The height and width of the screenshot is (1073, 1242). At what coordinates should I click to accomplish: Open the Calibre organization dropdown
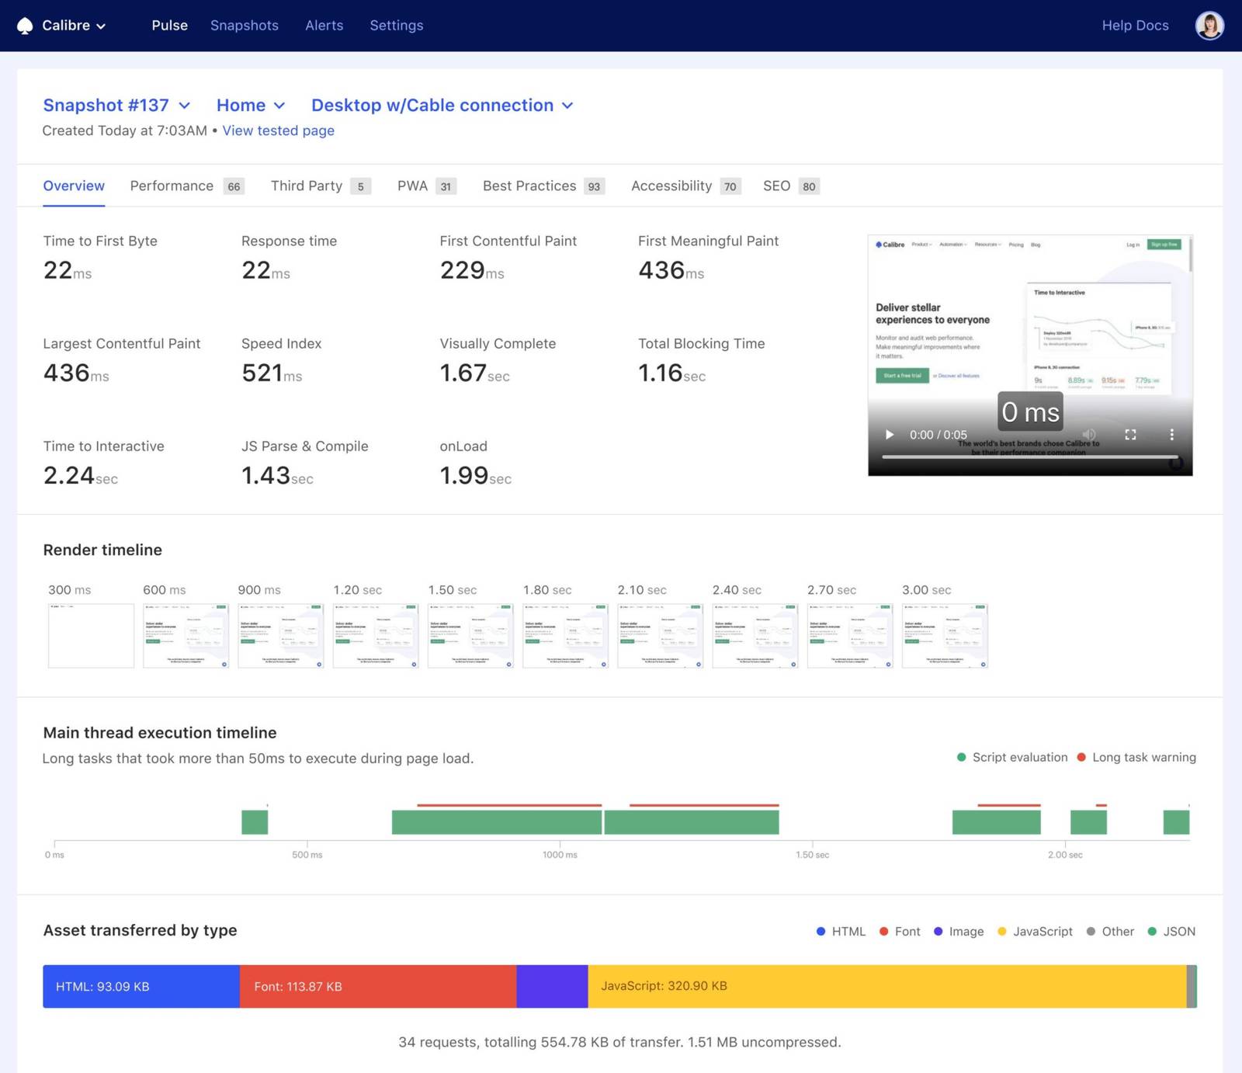coord(74,26)
